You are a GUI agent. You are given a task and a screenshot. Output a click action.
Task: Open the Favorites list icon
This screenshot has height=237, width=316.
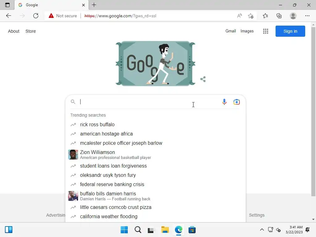tap(265, 16)
